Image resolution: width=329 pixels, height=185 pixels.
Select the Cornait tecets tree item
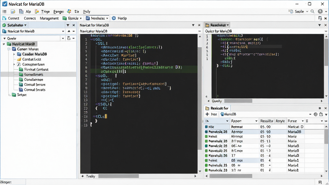35,90
